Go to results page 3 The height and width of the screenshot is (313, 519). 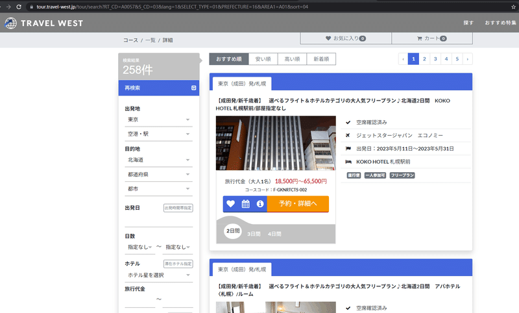[435, 59]
